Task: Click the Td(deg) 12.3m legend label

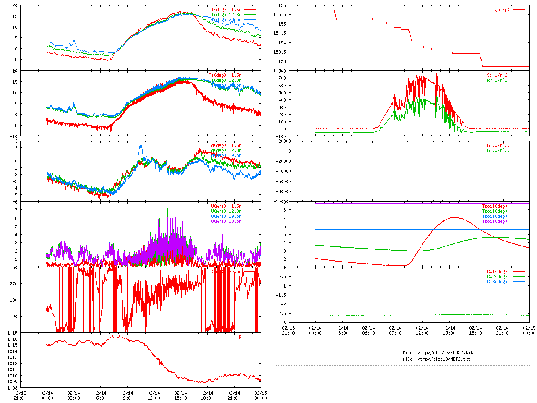Action: click(x=225, y=150)
